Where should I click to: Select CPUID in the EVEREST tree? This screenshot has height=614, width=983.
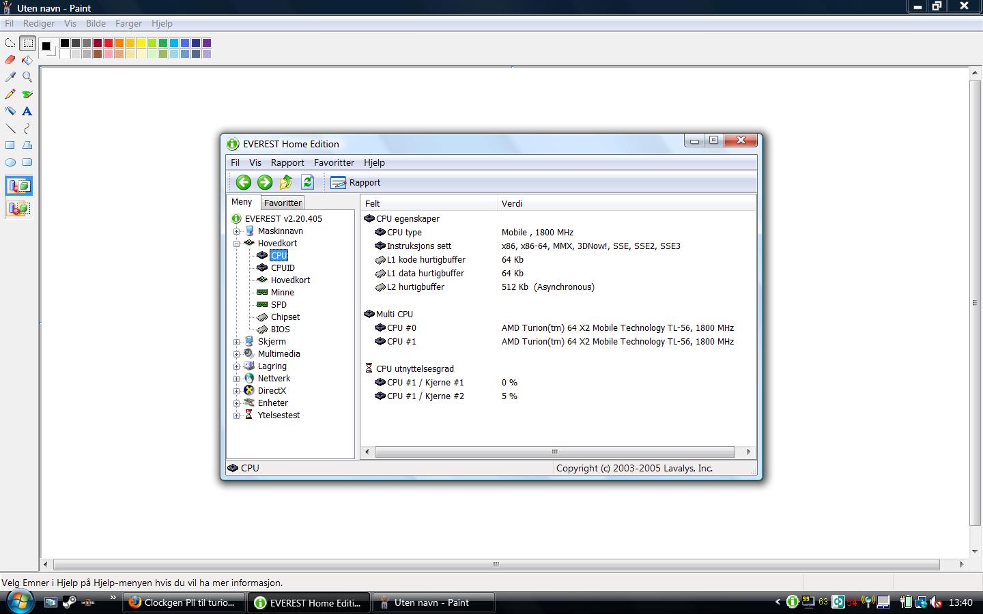(x=283, y=268)
